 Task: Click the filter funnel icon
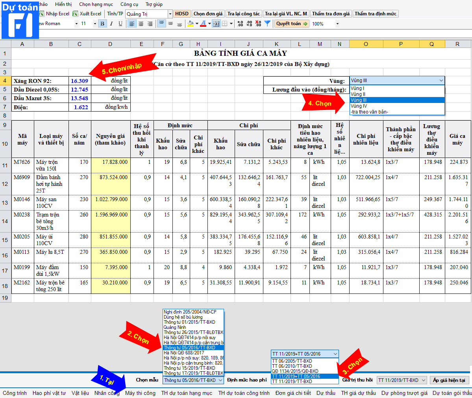[x=267, y=24]
